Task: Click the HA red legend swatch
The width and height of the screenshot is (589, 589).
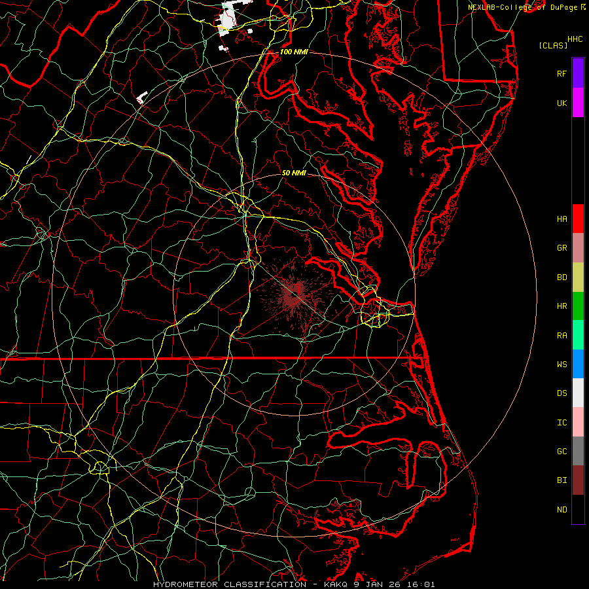Action: [x=578, y=219]
